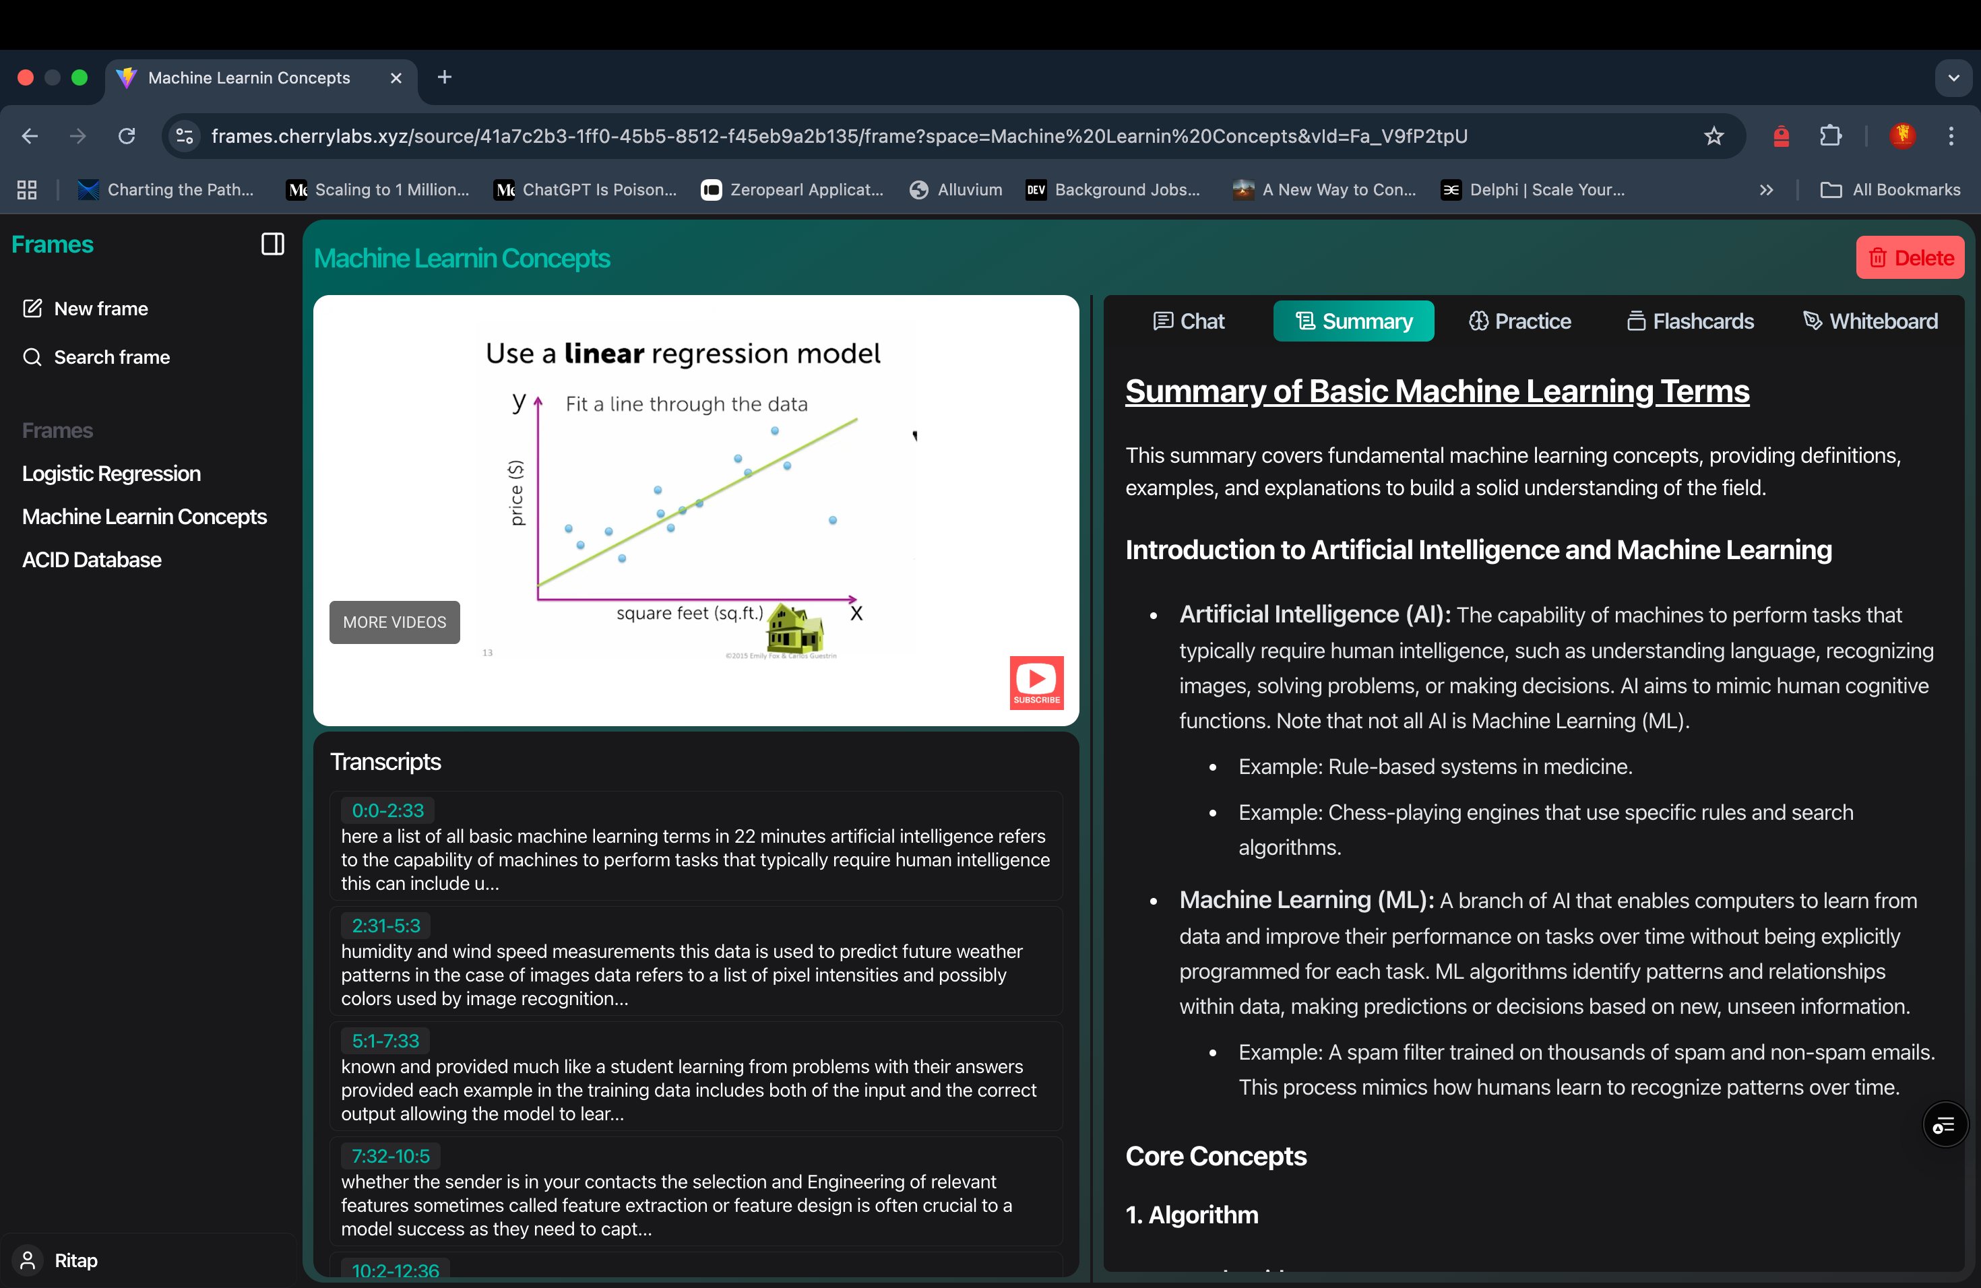Reload the page with refresh icon
The height and width of the screenshot is (1288, 1981).
(127, 135)
